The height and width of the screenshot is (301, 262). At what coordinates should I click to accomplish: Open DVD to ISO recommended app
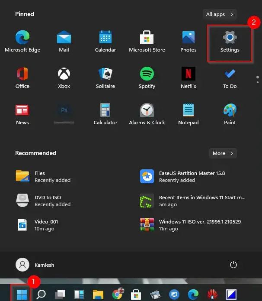[43, 201]
